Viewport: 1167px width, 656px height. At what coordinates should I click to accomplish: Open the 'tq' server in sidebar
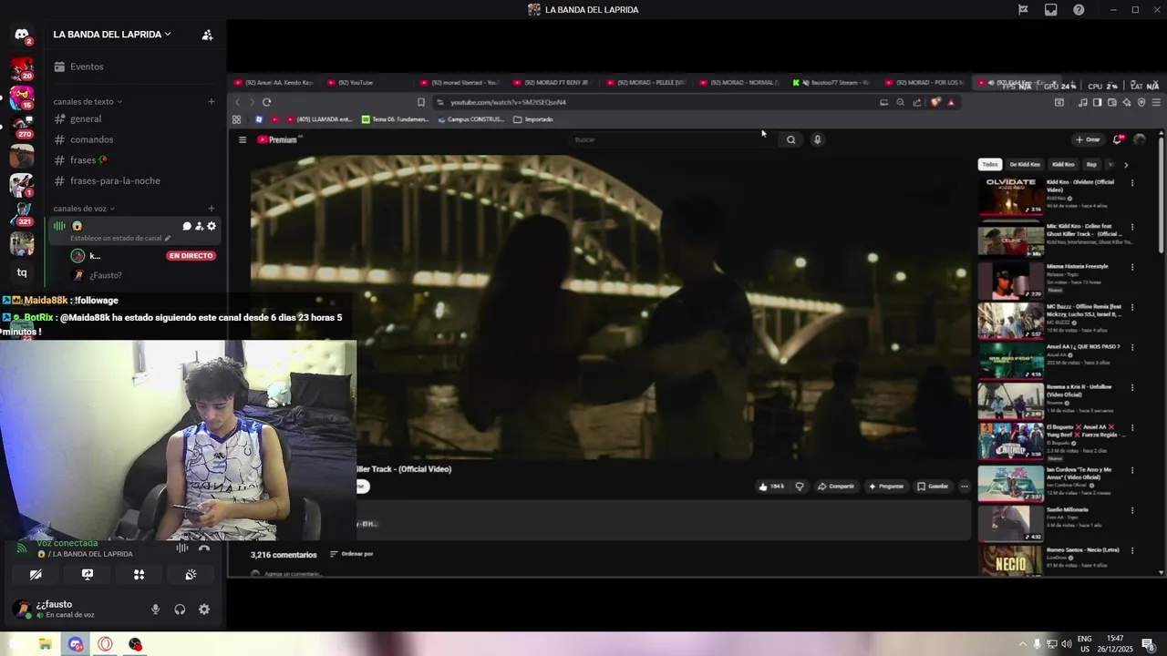22,272
